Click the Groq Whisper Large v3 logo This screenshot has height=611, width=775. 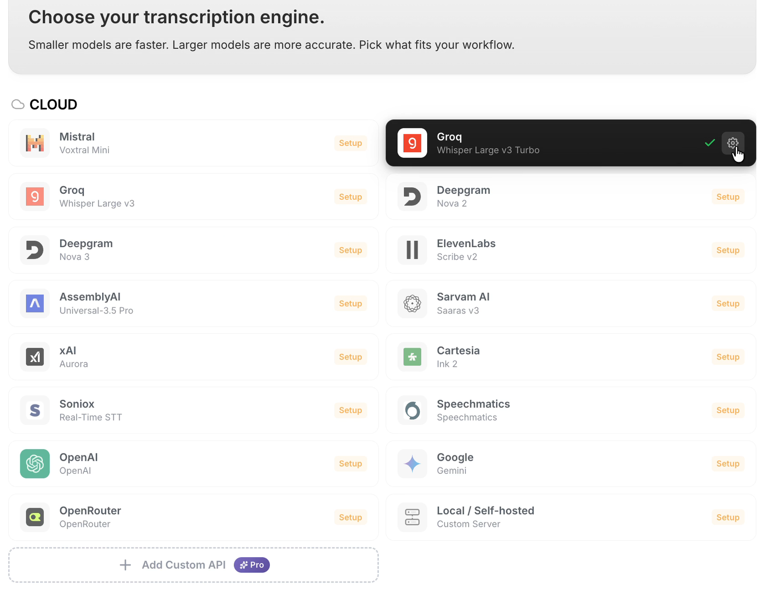click(35, 197)
